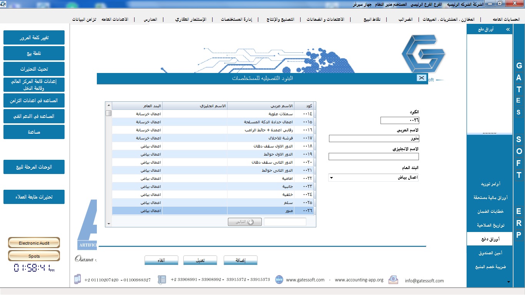Select row سملات علوية
Screen dimensions: 525x295
coord(213,114)
